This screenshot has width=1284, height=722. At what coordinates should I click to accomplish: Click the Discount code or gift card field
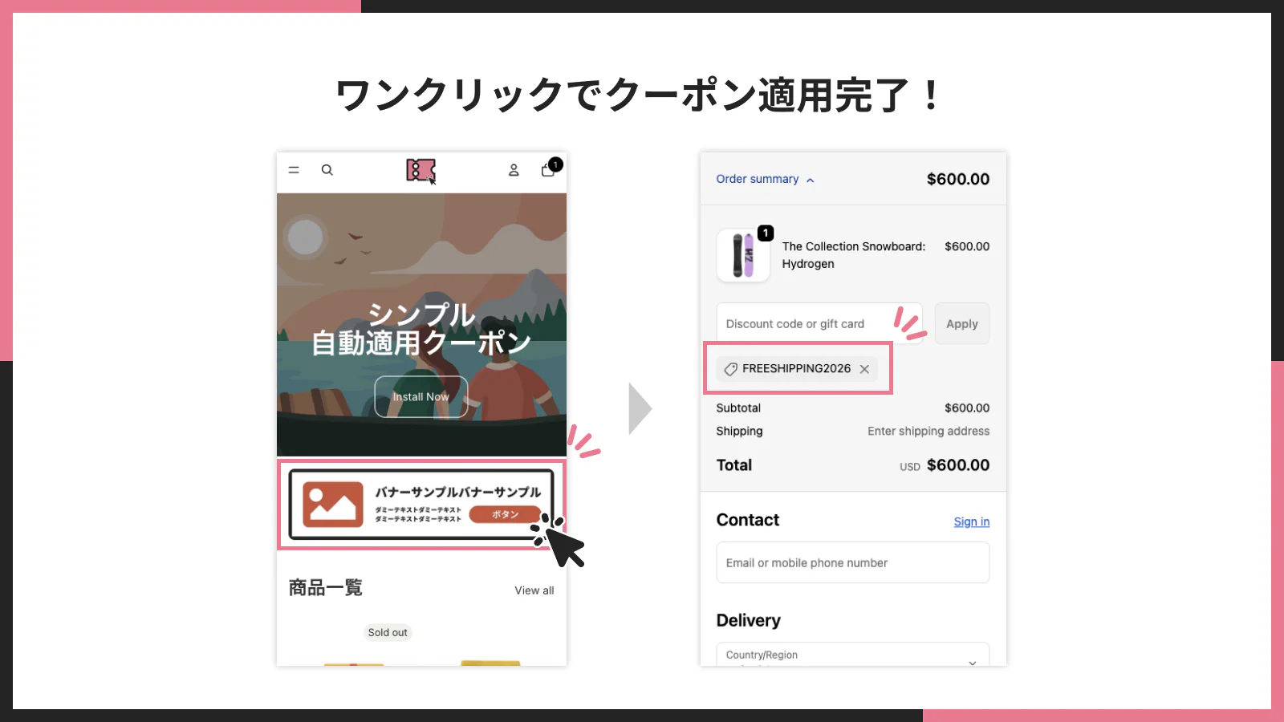[x=802, y=323]
